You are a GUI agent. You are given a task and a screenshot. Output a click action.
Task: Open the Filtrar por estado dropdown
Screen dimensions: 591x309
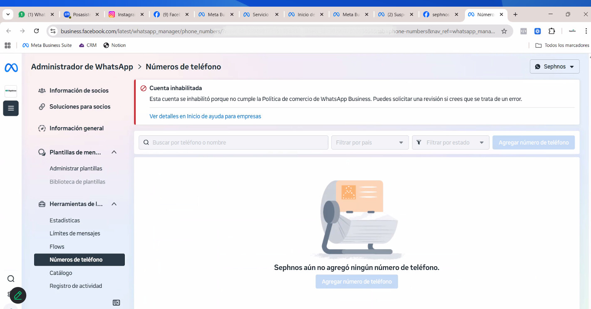coord(450,142)
